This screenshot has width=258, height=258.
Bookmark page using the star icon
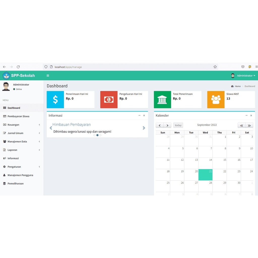point(215,67)
